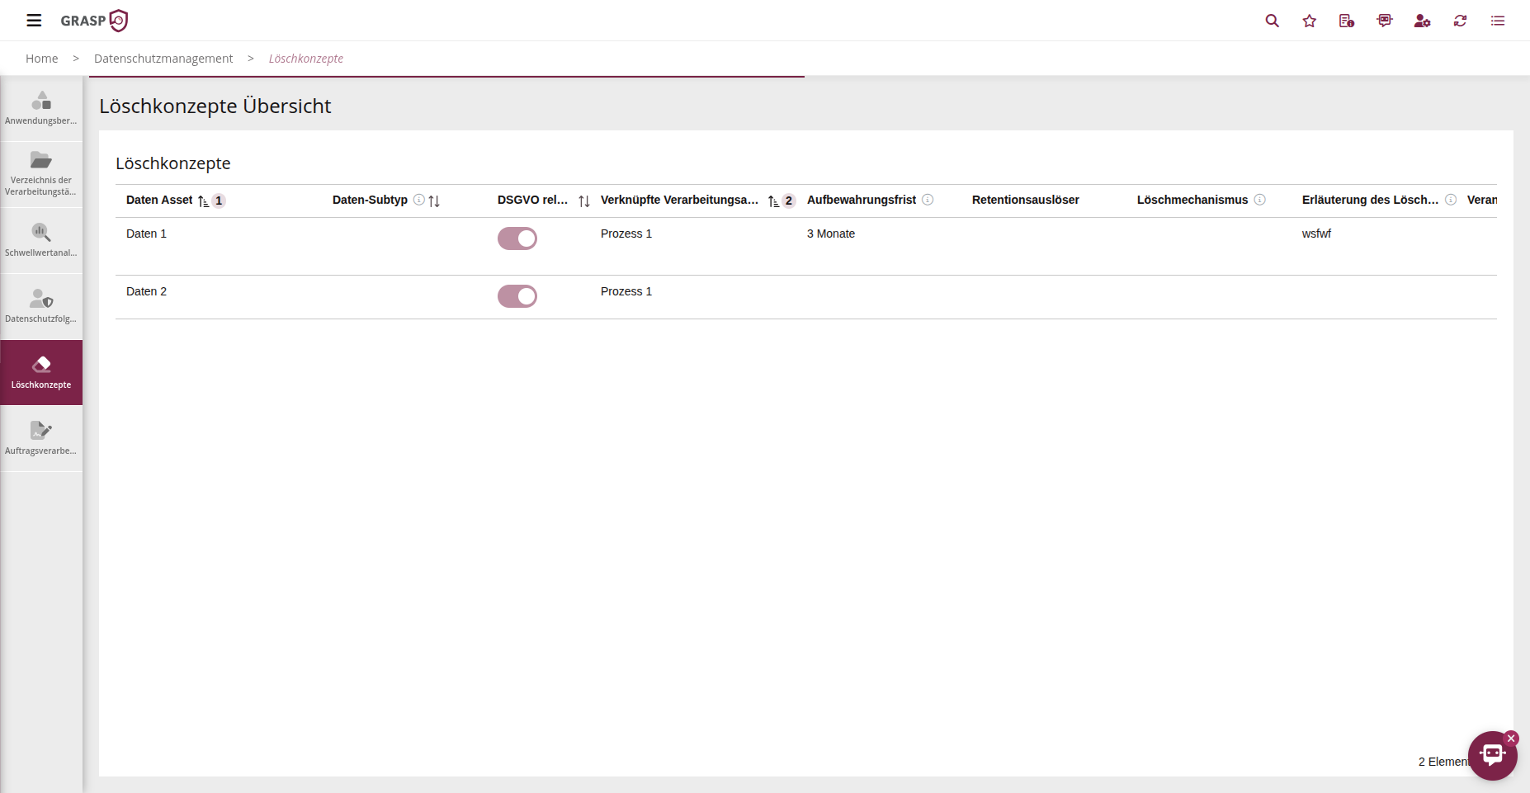Navigate to Datenschutzmanagement breadcrumb
Viewport: 1530px width, 793px height.
coord(163,59)
